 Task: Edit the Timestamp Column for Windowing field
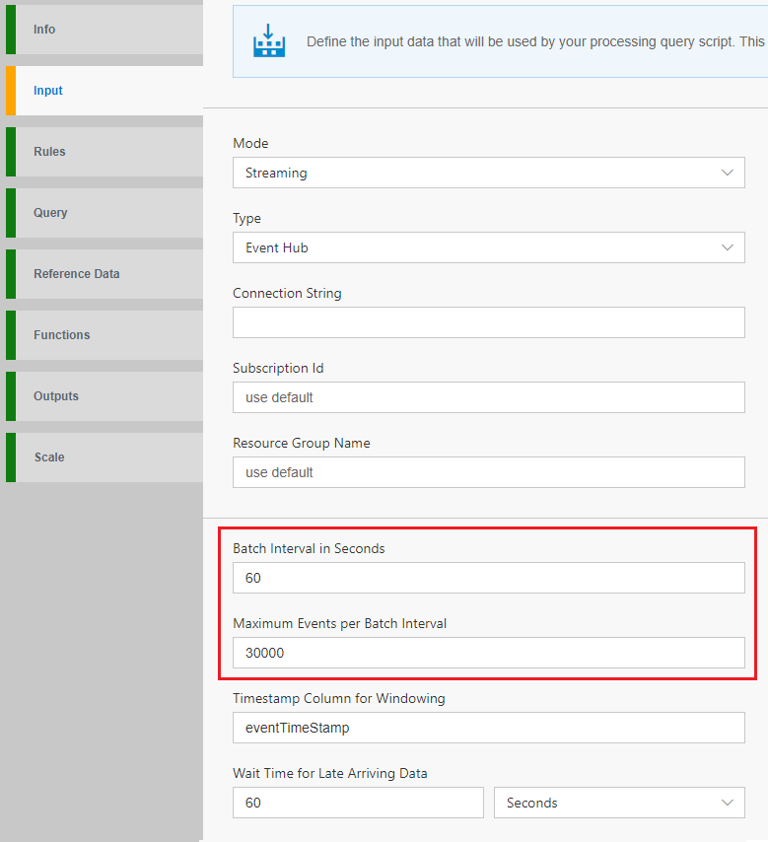click(488, 728)
